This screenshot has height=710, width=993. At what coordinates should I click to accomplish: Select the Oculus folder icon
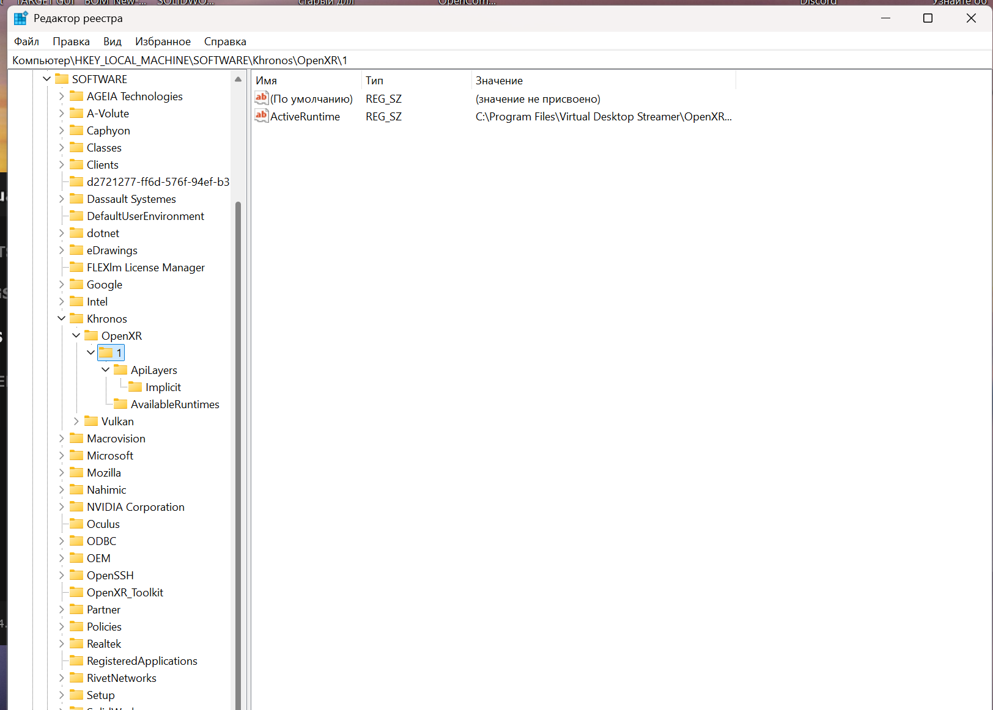click(76, 524)
